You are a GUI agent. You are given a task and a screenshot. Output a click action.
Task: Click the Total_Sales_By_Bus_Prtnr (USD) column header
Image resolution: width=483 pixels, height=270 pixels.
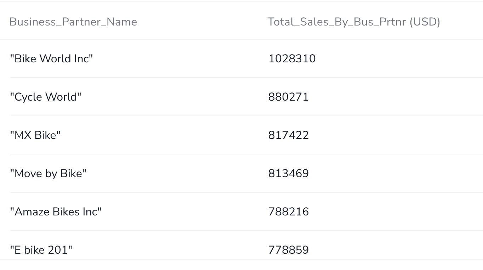(x=354, y=22)
